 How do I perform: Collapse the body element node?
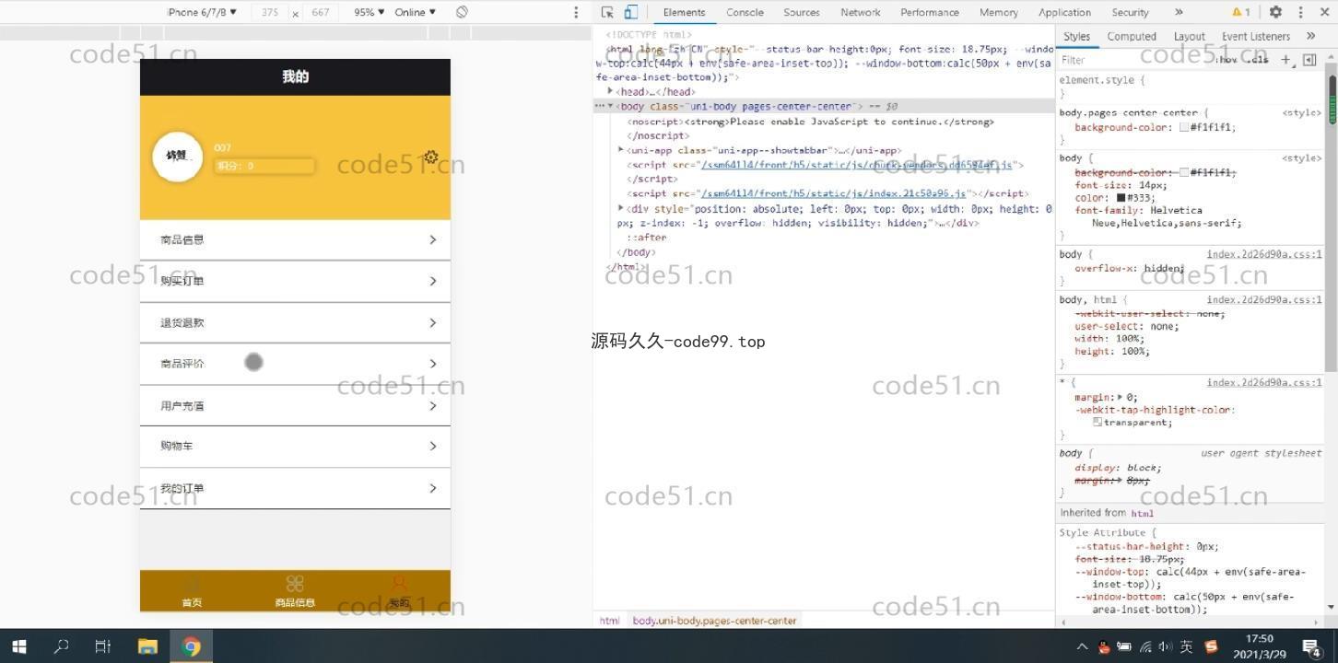click(x=612, y=106)
